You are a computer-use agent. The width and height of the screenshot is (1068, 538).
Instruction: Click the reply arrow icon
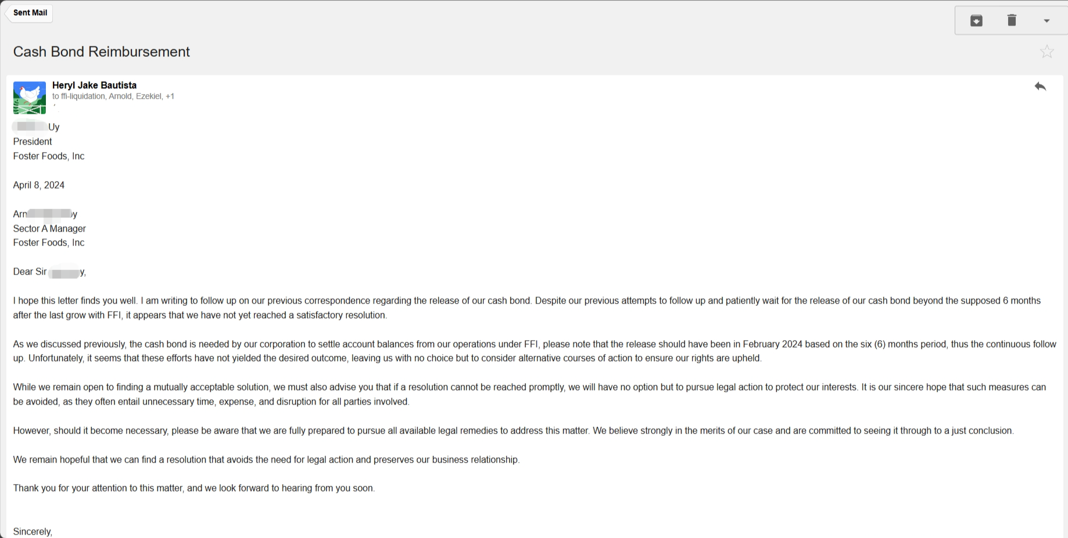click(x=1040, y=86)
